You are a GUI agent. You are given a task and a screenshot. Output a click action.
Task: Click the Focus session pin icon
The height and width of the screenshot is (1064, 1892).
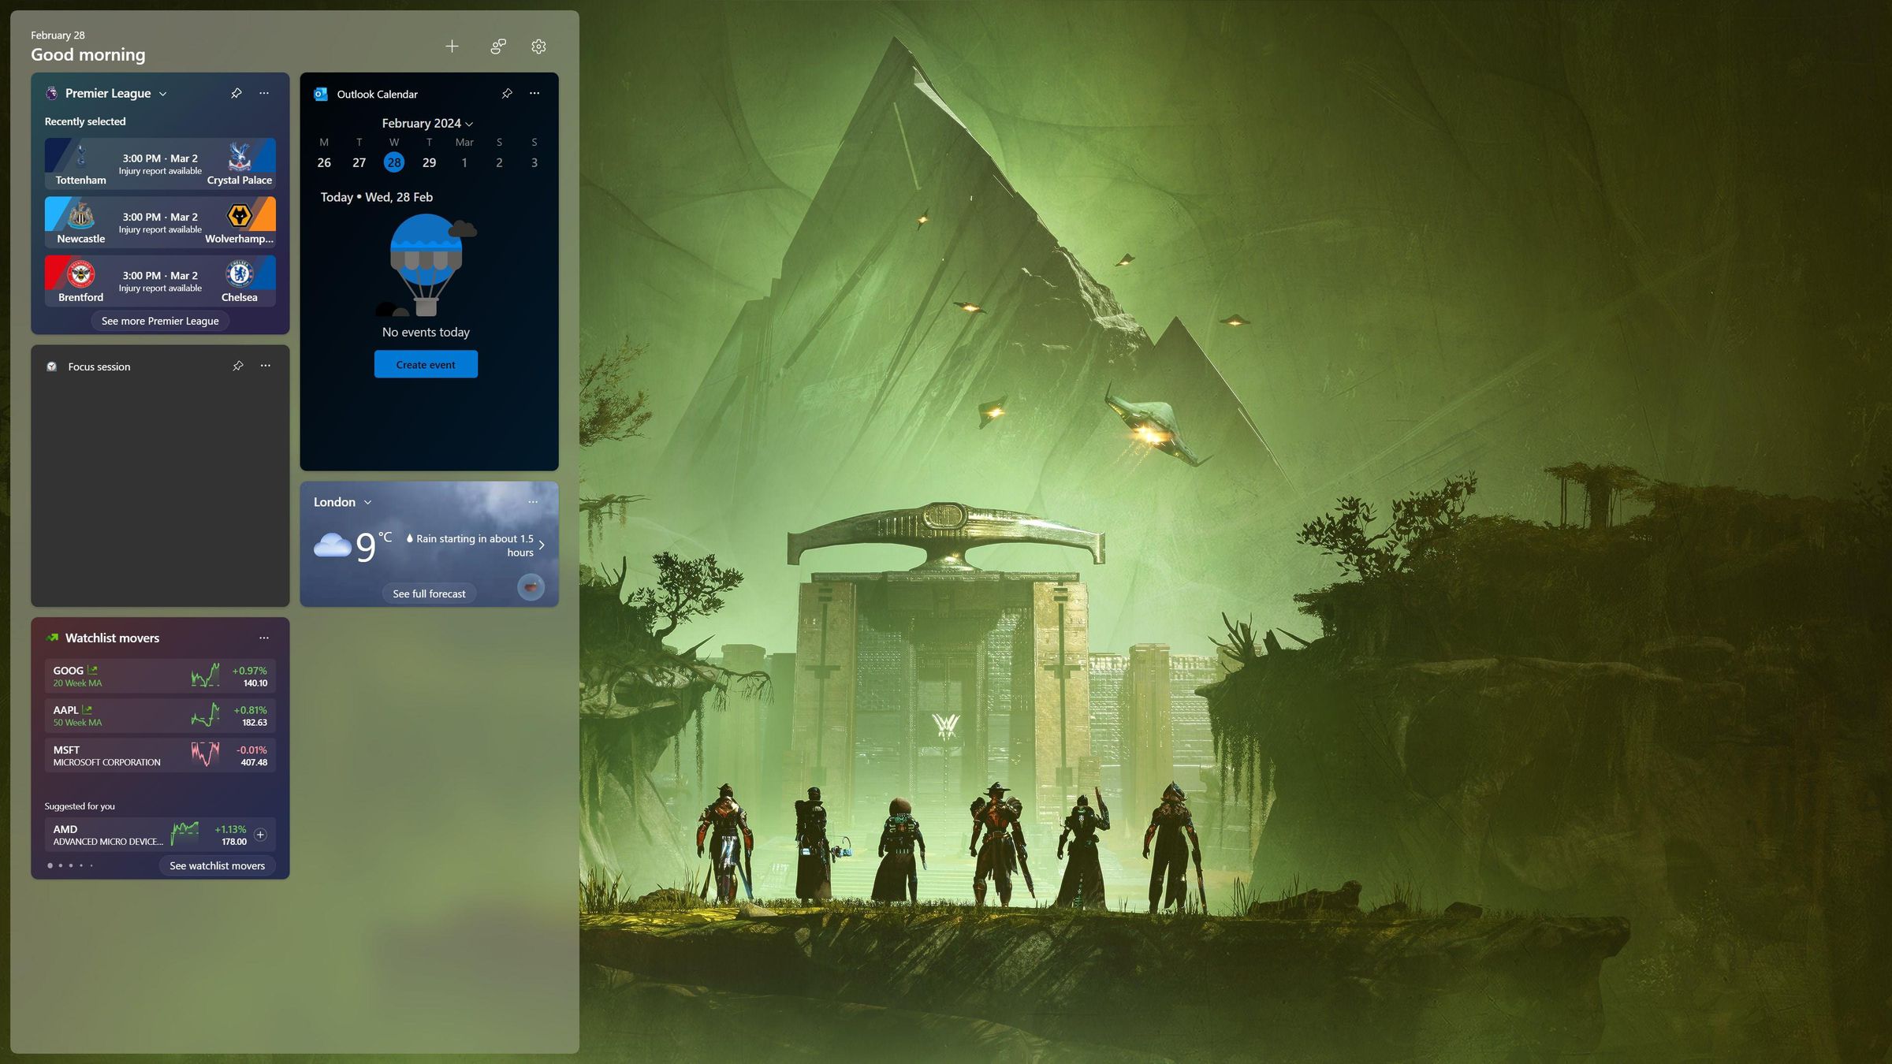point(238,366)
